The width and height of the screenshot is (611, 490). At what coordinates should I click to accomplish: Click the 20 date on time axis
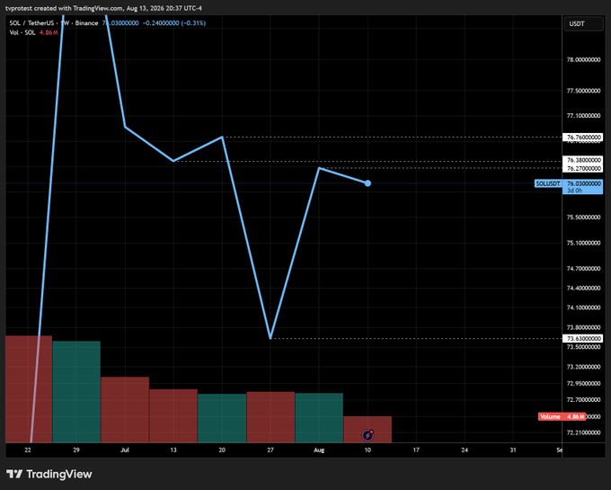pos(222,450)
